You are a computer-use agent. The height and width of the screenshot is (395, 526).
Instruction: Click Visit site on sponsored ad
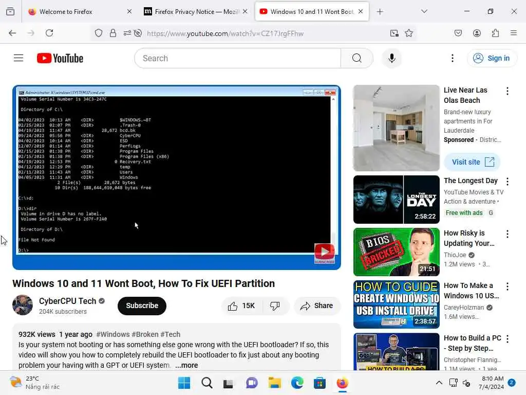(472, 162)
